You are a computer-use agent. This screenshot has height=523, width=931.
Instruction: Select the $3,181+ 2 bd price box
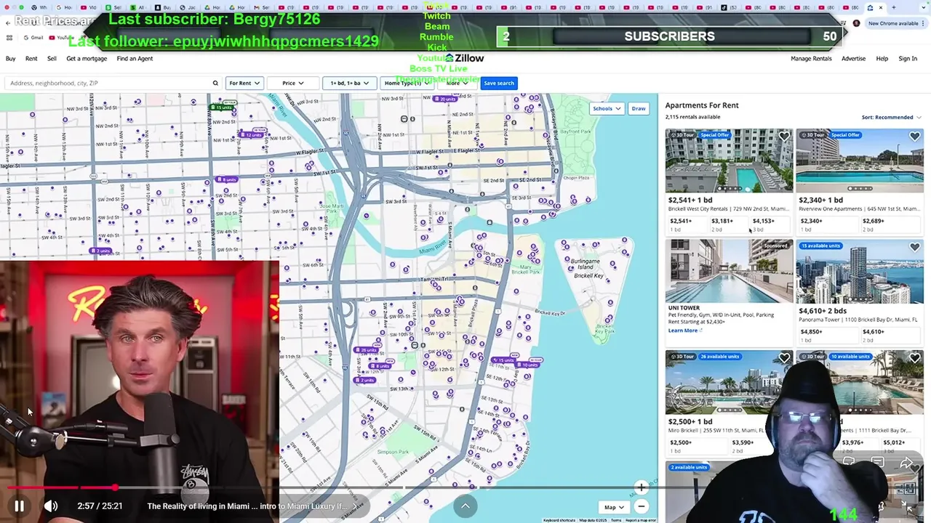click(x=728, y=224)
